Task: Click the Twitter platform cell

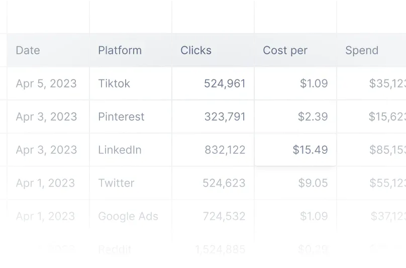Action: coord(116,183)
